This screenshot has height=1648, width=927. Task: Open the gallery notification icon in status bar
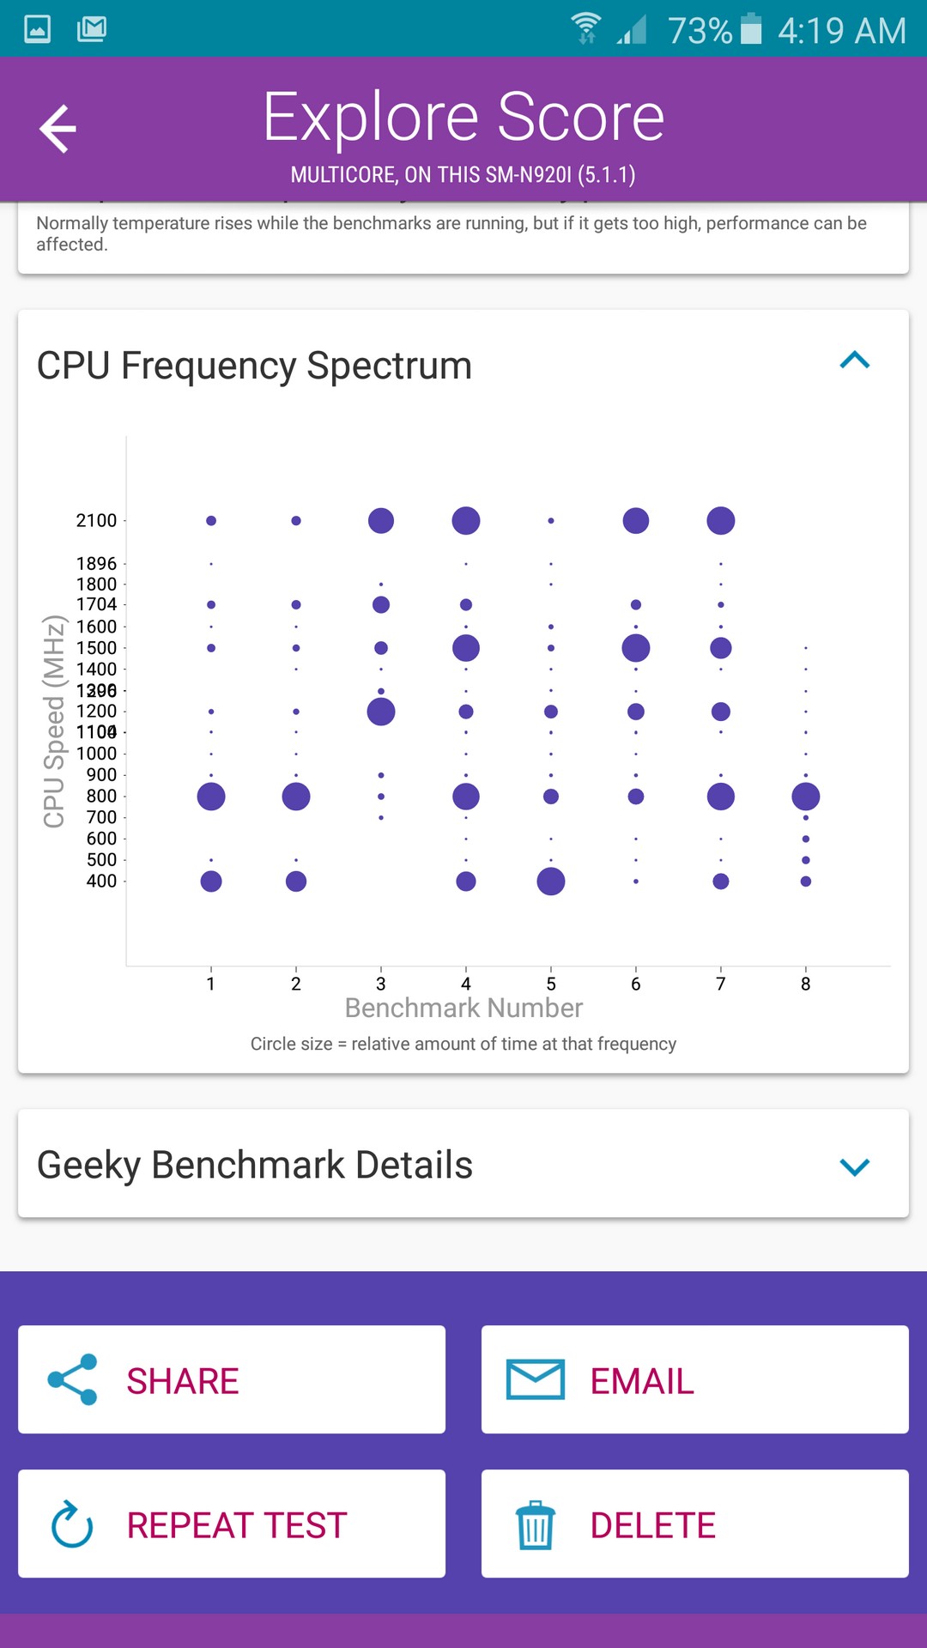tap(37, 29)
